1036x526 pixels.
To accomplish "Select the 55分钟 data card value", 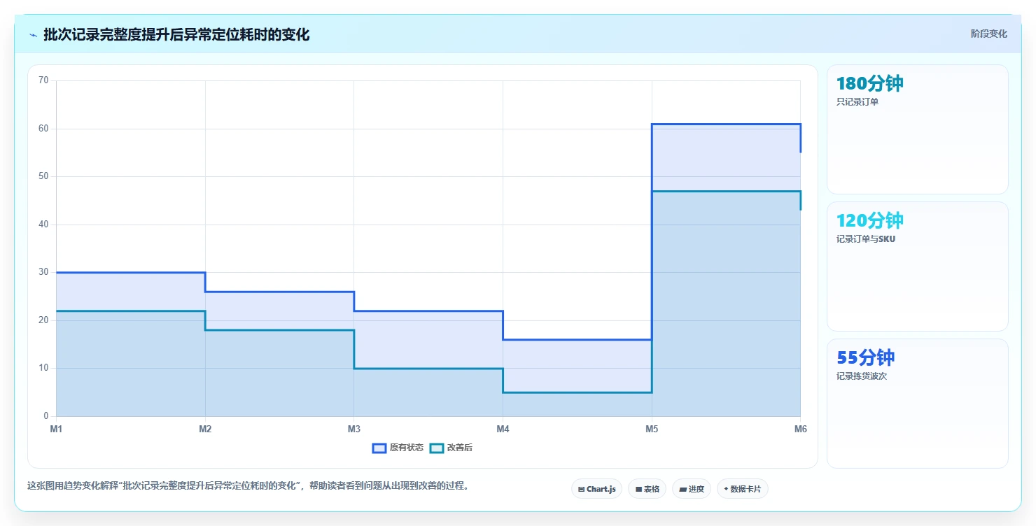I will (x=865, y=357).
